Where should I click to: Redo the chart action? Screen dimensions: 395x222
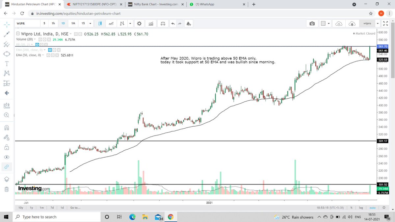click(x=179, y=23)
